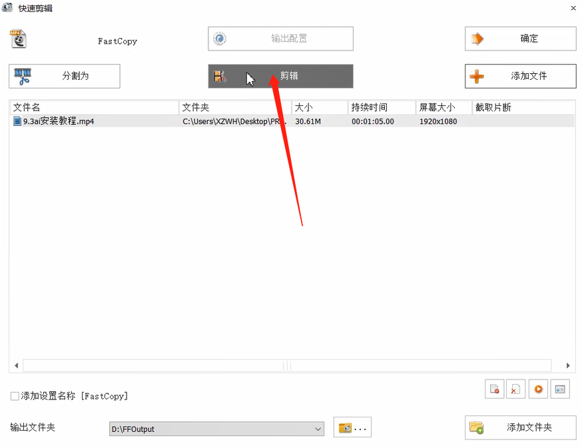Add a folder via 添加文件夹 button
The image size is (582, 448).
coord(520,427)
